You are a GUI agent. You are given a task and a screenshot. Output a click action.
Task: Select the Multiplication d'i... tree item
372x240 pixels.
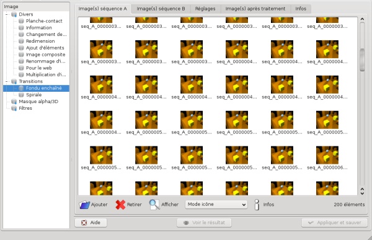tap(46, 74)
